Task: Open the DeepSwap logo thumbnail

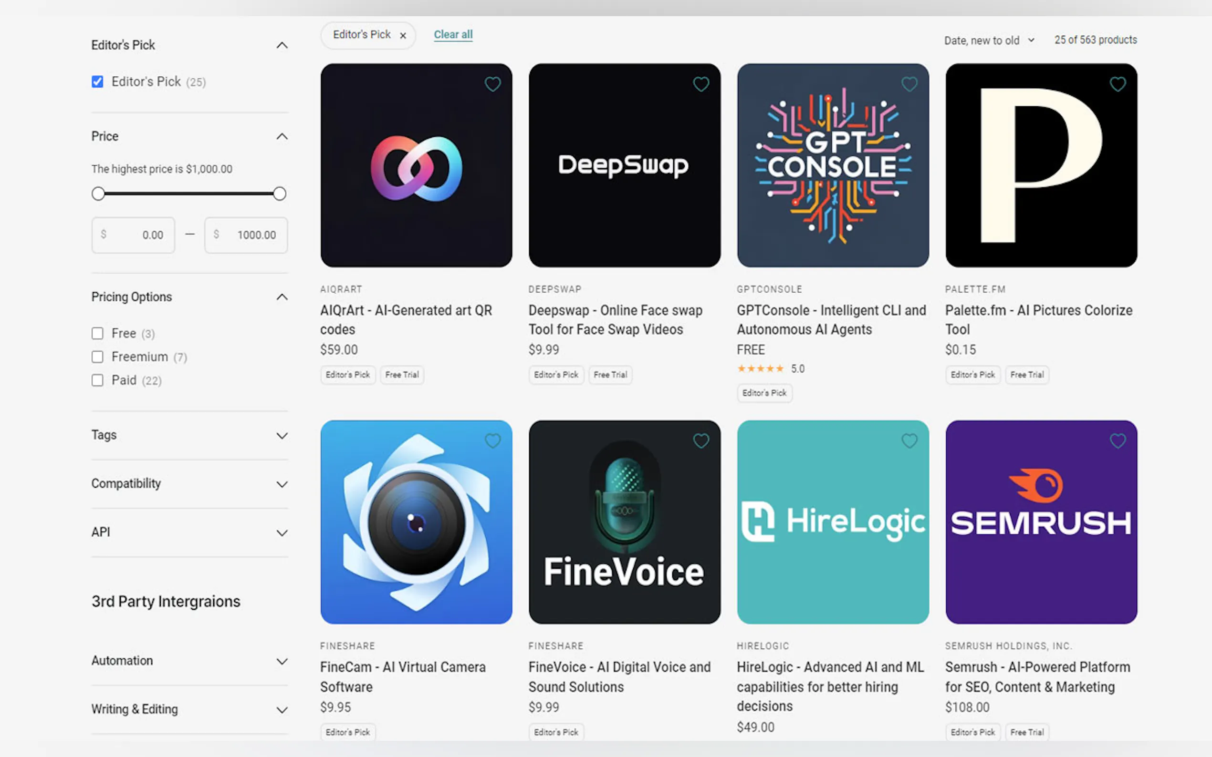Action: tap(624, 165)
